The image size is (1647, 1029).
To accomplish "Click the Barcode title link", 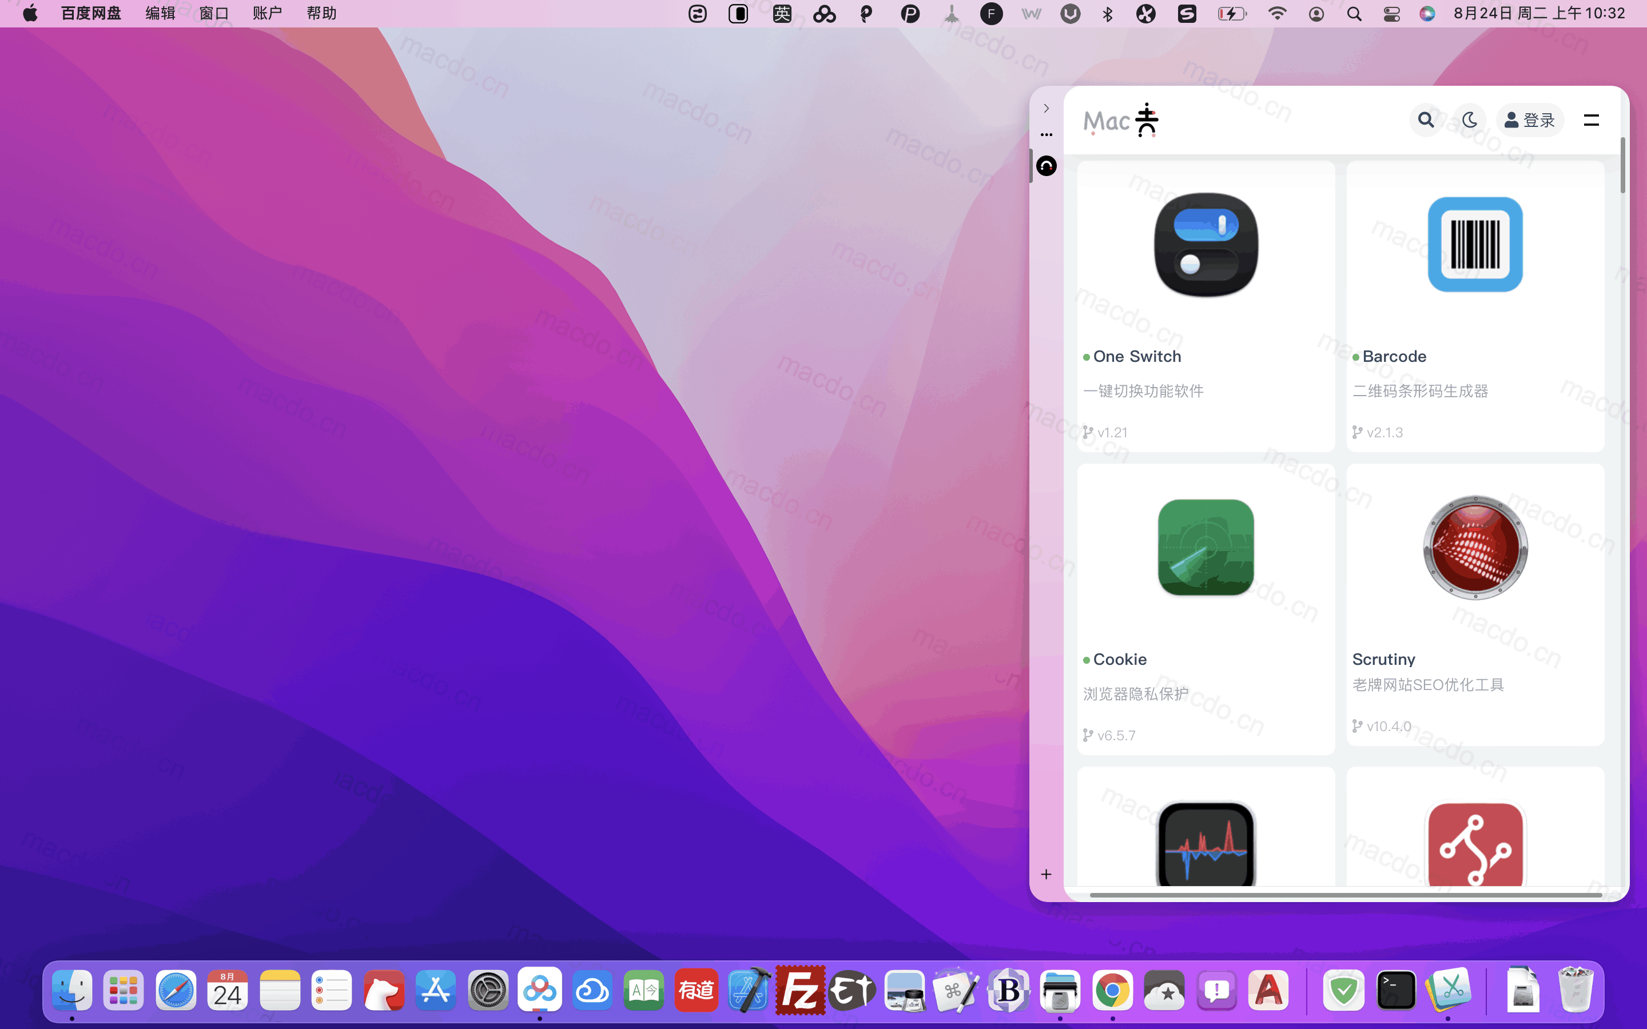I will (x=1394, y=356).
